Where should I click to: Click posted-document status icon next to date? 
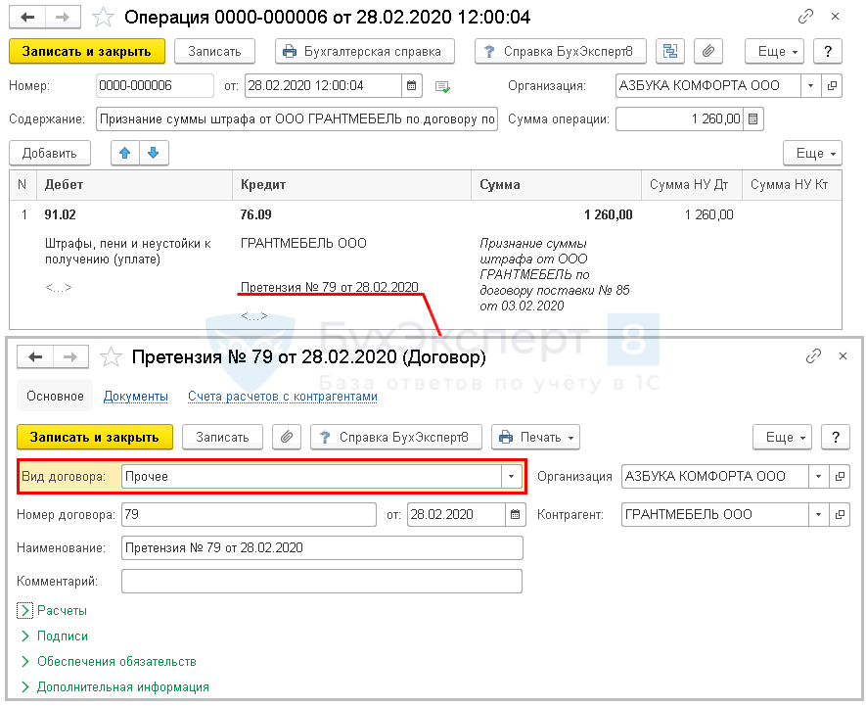tap(442, 86)
